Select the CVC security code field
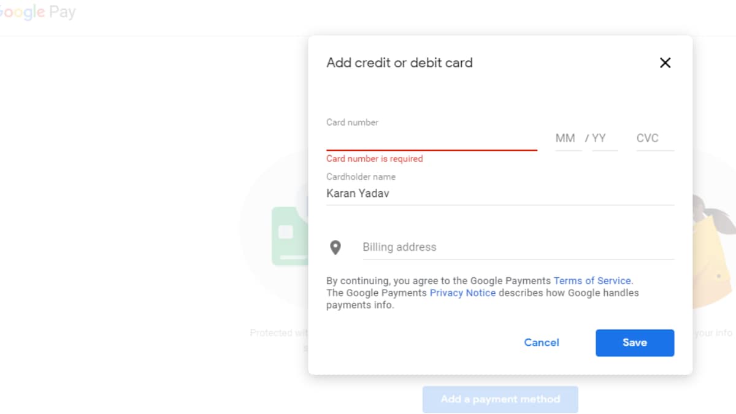 654,139
